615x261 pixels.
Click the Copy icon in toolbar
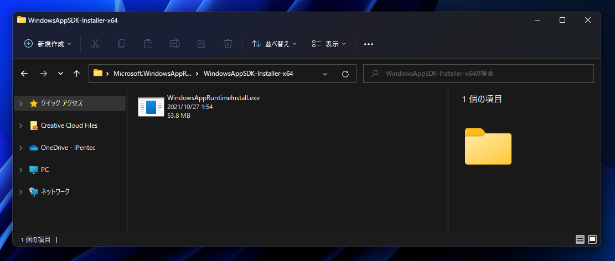click(x=122, y=44)
